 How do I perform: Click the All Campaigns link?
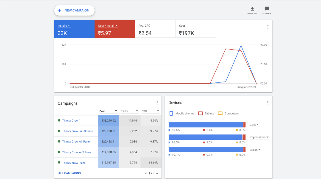point(70,173)
